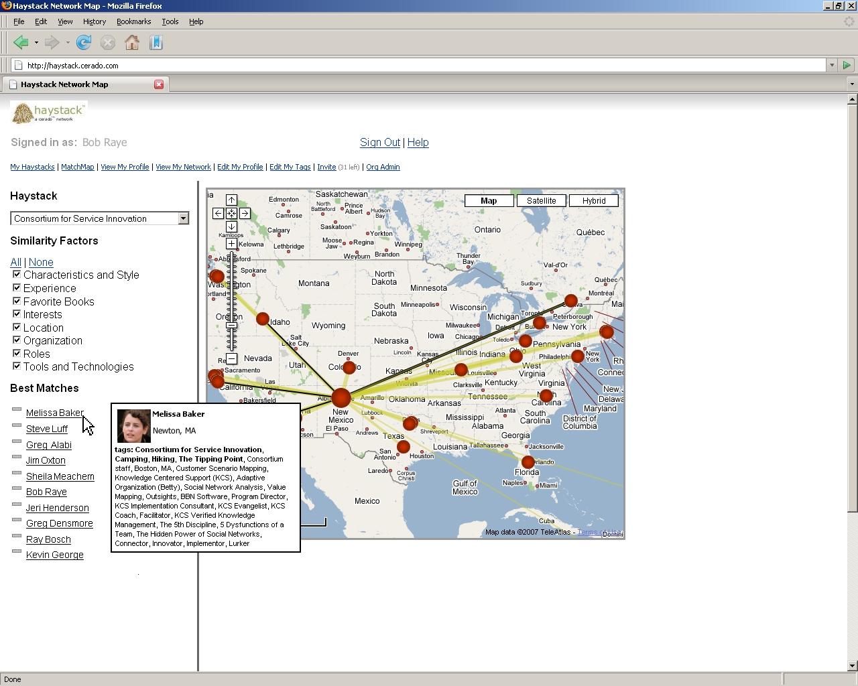Select the Map view button
Image resolution: width=858 pixels, height=686 pixels.
489,201
